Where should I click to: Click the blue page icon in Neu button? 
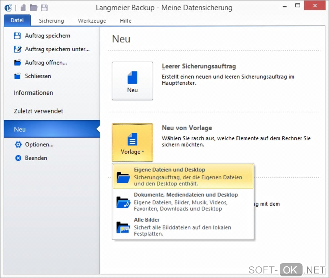pyautogui.click(x=132, y=77)
